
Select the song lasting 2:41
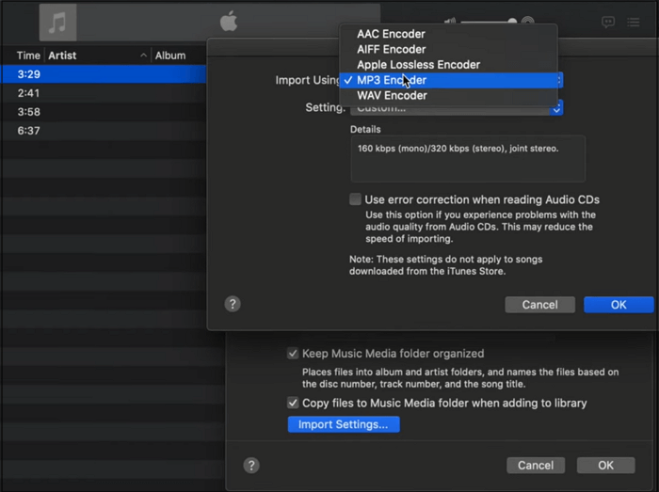(x=28, y=93)
